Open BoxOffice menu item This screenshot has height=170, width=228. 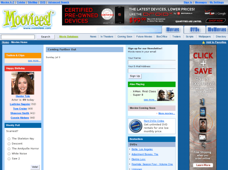click(x=162, y=36)
